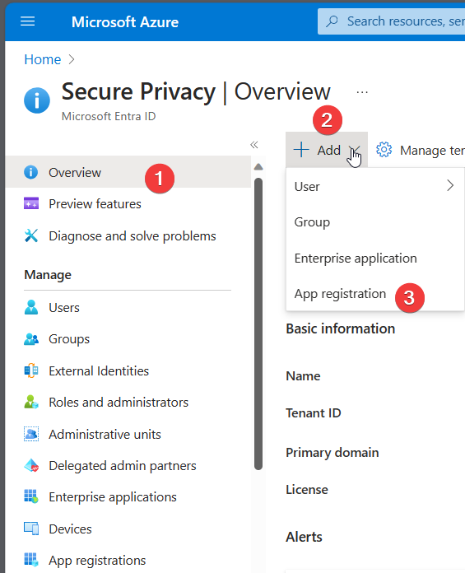Click the Enterprise applications grid icon
This screenshot has width=465, height=573.
[x=31, y=496]
